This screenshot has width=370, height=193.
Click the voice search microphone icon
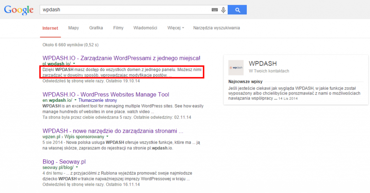(x=223, y=10)
